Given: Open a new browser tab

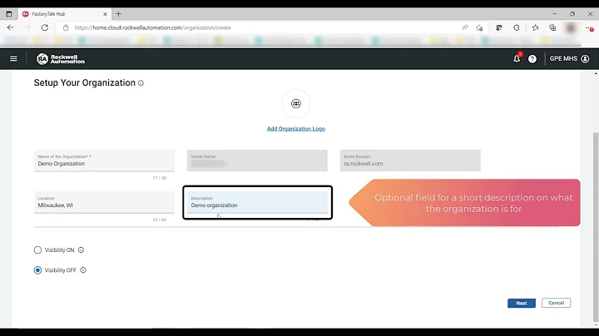Looking at the screenshot, I should pyautogui.click(x=118, y=14).
